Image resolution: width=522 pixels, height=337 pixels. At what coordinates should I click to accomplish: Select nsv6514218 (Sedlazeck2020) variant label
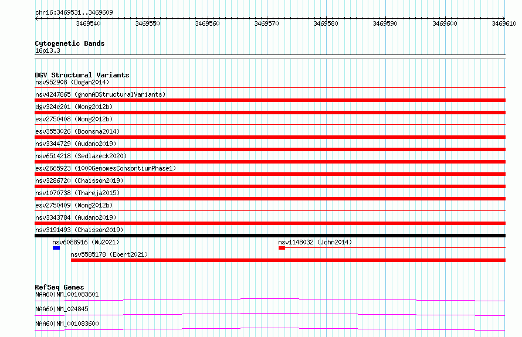tap(81, 156)
